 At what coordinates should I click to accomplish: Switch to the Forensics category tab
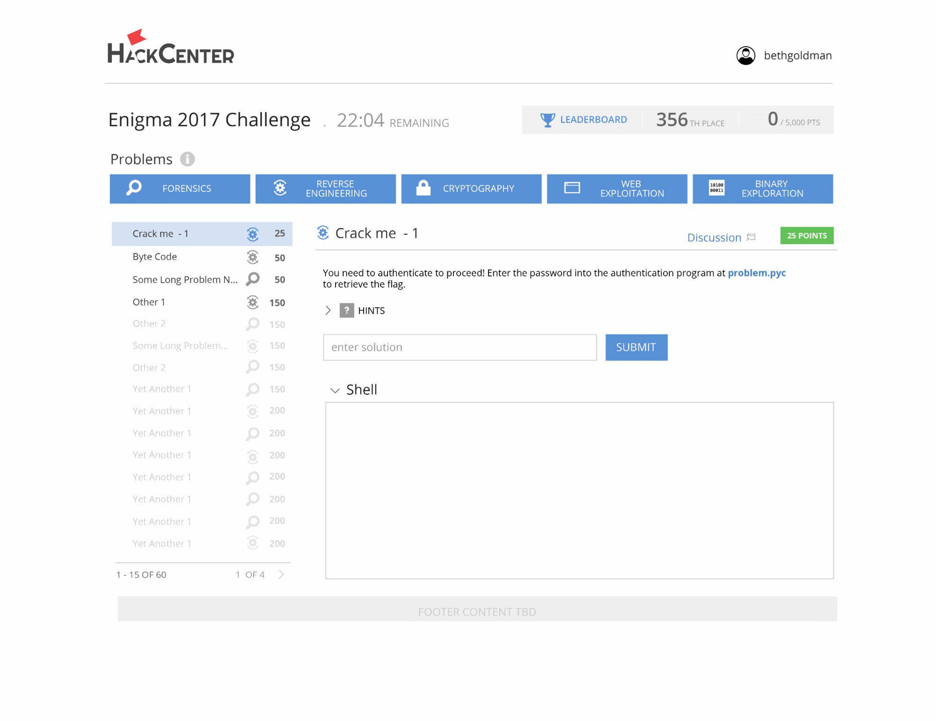(180, 189)
